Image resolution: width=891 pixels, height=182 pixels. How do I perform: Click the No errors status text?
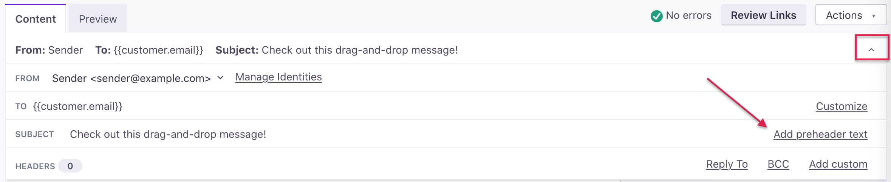coord(688,15)
